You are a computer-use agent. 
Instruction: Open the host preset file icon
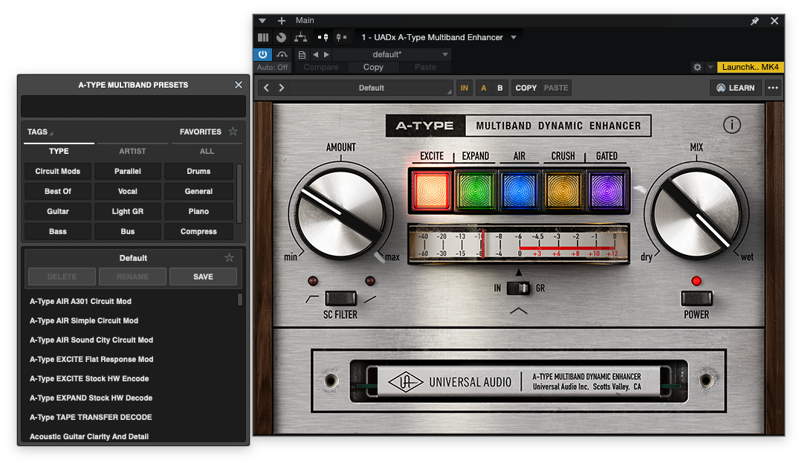(302, 55)
